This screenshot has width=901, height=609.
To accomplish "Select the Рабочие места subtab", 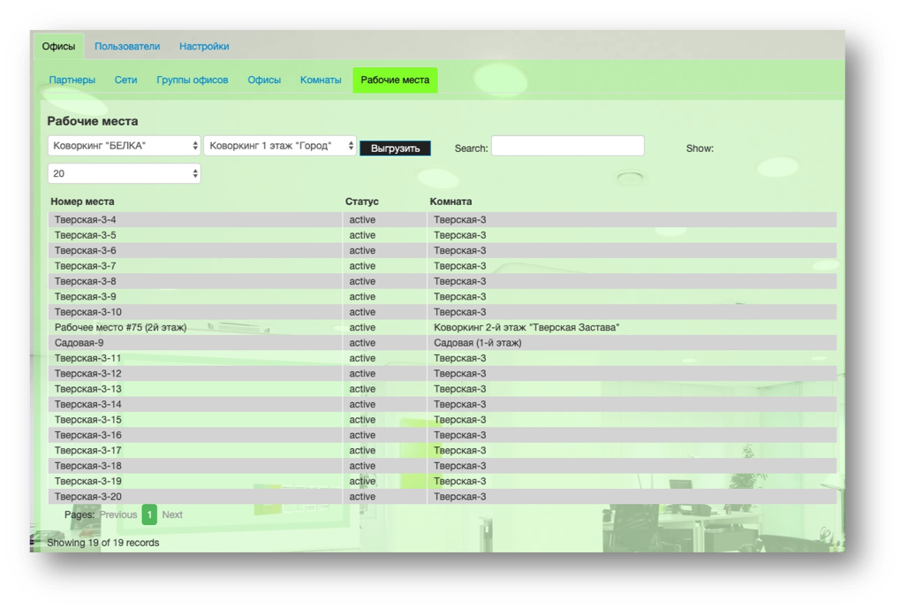I will 395,80.
